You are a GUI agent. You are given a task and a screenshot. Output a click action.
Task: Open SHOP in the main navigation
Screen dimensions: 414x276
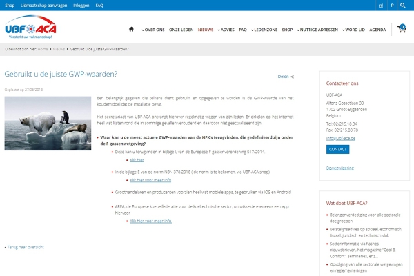pyautogui.click(x=287, y=30)
